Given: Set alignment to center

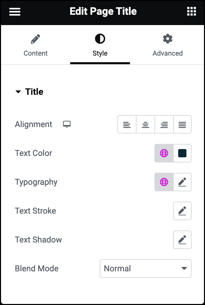Looking at the screenshot, I should click(145, 124).
